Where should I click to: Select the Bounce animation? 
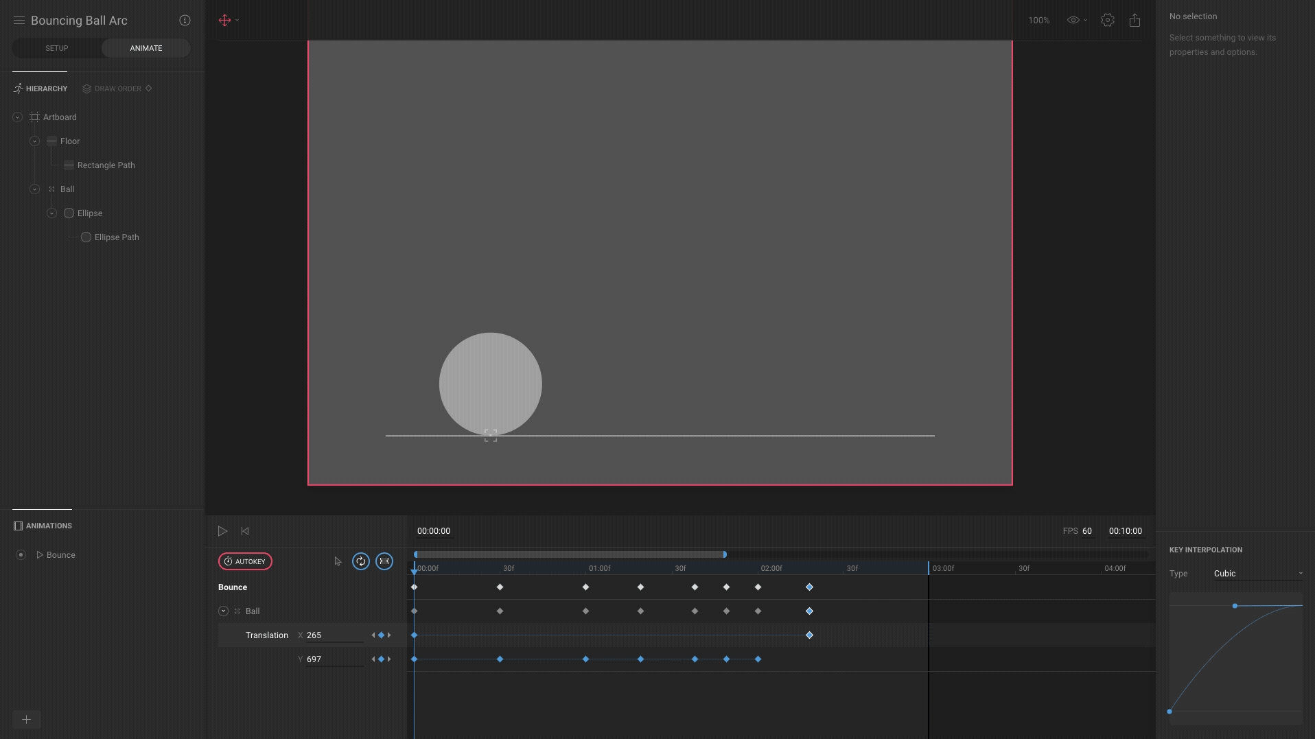coord(61,555)
